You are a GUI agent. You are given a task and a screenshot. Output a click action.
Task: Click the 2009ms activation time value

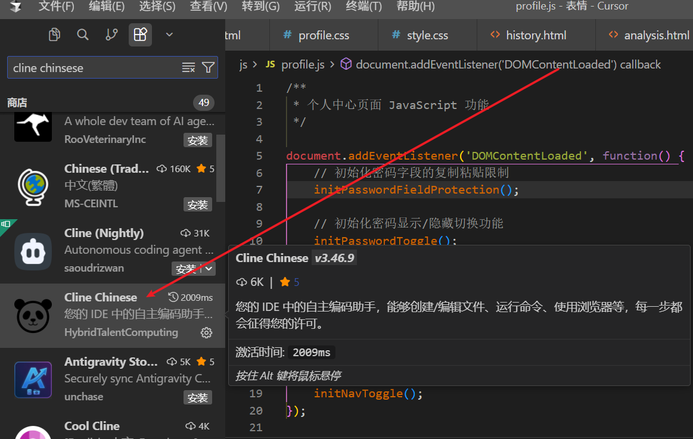[x=312, y=353]
